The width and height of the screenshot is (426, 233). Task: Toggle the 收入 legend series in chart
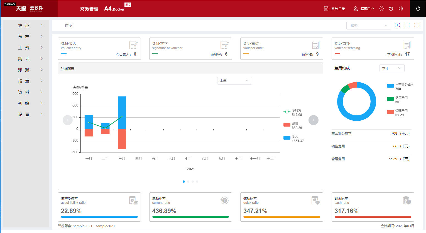coord(287,138)
